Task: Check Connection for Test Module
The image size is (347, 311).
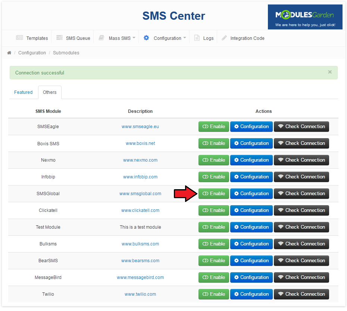Action: 301,227
